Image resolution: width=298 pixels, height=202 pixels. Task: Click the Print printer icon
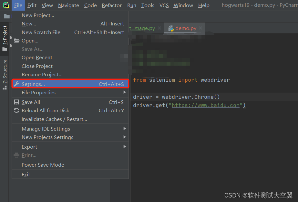pos(16,155)
